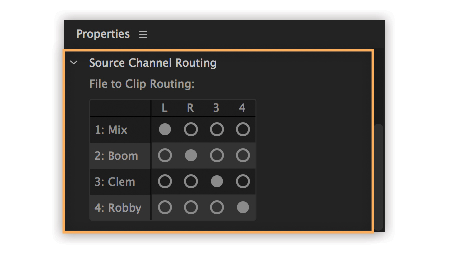Route 3: Clem to channel L
This screenshot has width=450, height=253.
(x=165, y=182)
